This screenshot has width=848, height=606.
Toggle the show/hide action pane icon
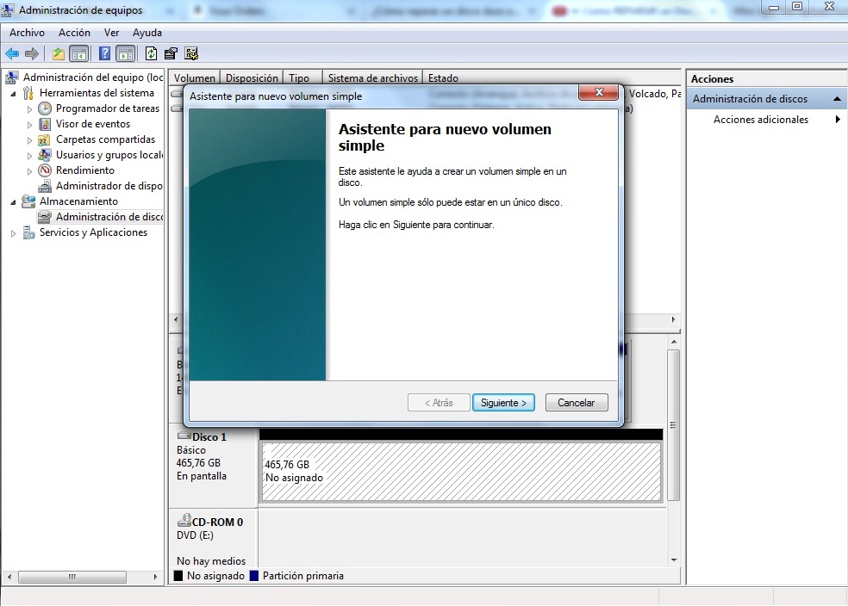tap(126, 53)
